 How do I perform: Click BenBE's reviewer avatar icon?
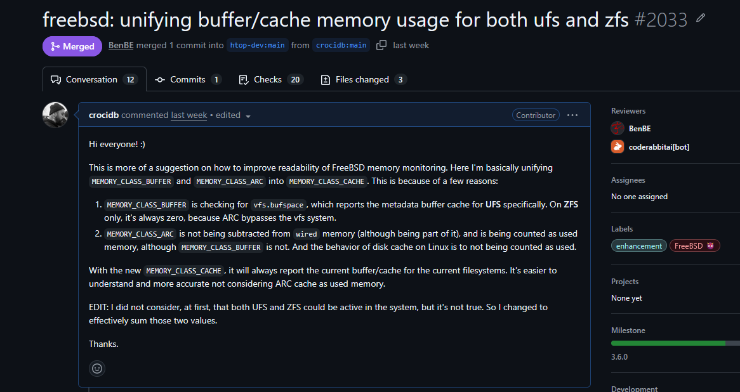click(618, 128)
